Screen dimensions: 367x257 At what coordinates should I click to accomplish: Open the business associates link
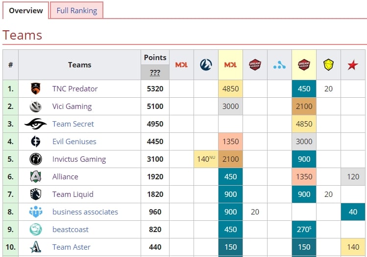85,212
